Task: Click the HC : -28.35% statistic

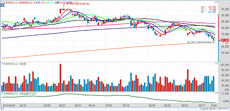Action: pos(209,12)
